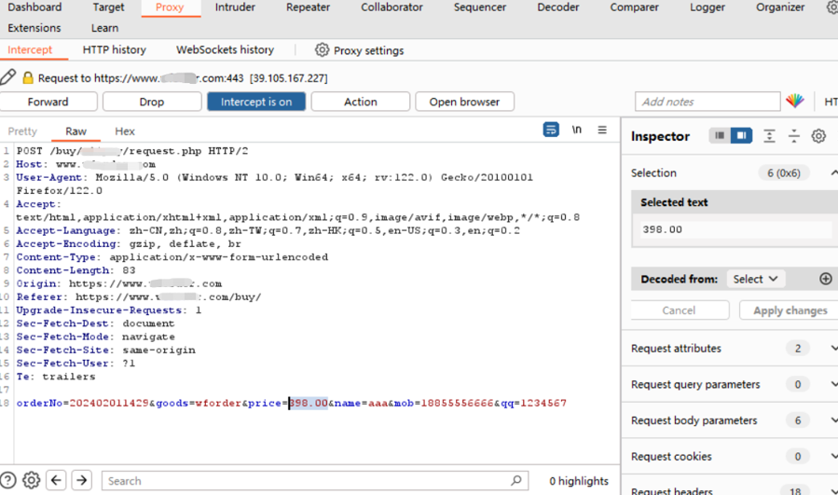Open the Comparer tab
This screenshot has width=838, height=495.
[x=635, y=7]
